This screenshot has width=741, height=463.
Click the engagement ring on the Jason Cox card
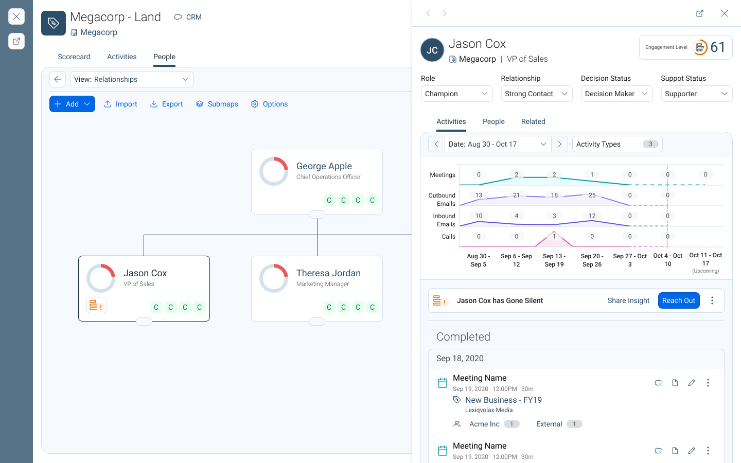pyautogui.click(x=101, y=278)
